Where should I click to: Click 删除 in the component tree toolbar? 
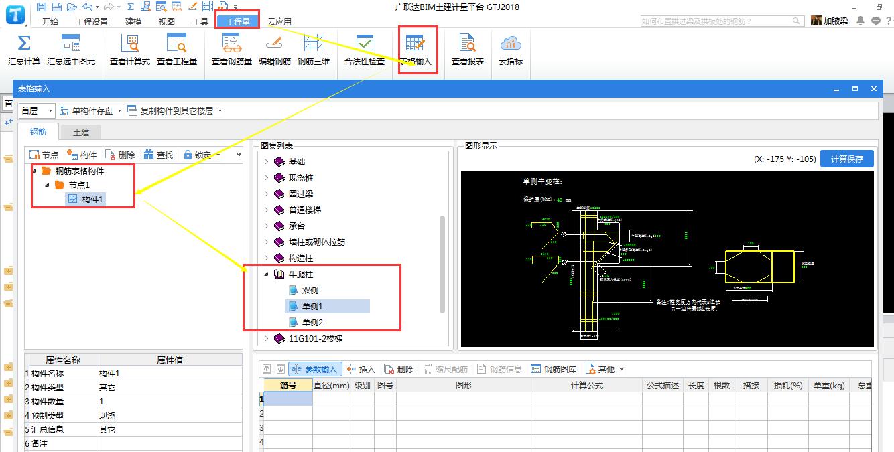point(120,155)
